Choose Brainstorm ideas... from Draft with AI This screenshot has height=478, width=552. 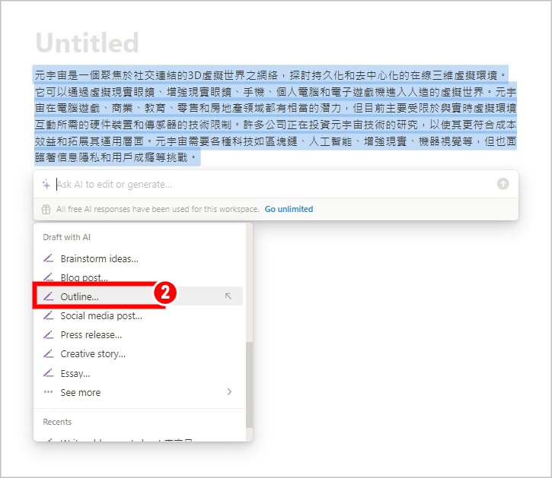[x=140, y=258]
